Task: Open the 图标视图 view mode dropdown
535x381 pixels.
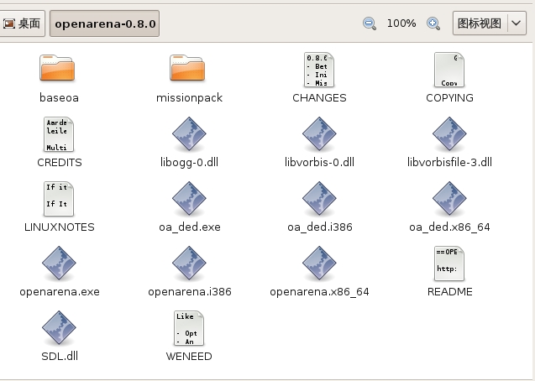Action: coord(490,23)
